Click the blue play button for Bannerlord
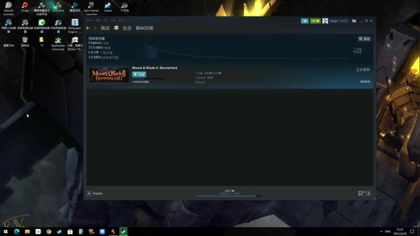This screenshot has width=420, height=236. (x=139, y=74)
